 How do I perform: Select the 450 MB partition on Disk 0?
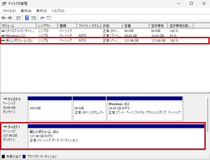pyautogui.click(x=50, y=111)
